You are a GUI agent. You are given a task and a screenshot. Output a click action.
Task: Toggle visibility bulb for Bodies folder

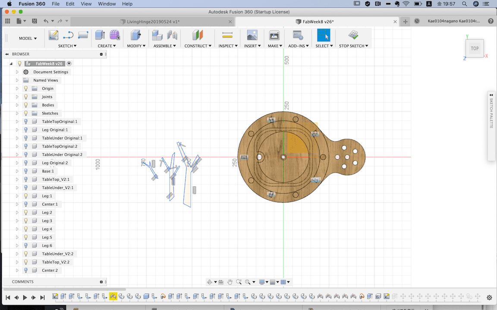pyautogui.click(x=26, y=105)
